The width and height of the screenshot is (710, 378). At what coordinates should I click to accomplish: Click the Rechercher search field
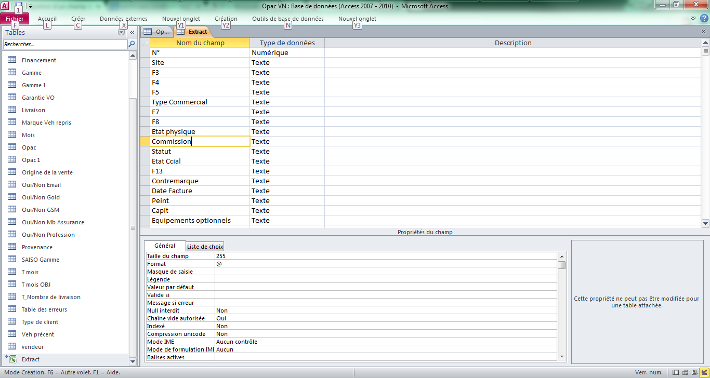pyautogui.click(x=65, y=45)
